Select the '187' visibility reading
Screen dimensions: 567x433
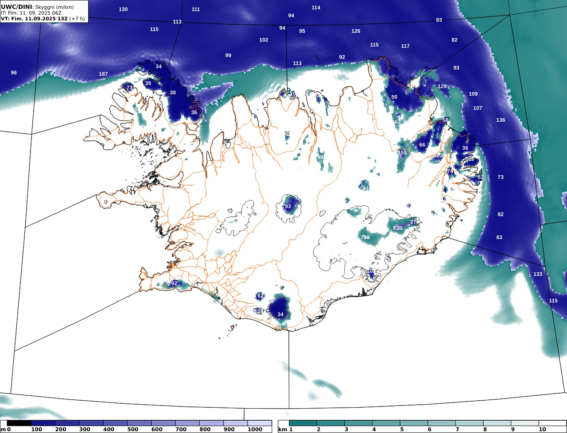pos(103,74)
